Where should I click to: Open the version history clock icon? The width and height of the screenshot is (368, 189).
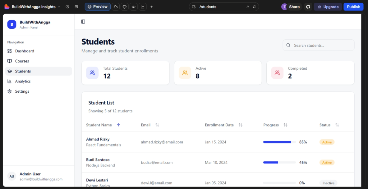click(x=67, y=7)
